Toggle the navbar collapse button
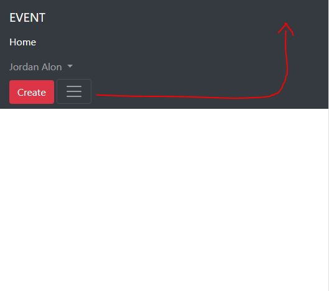 74,91
